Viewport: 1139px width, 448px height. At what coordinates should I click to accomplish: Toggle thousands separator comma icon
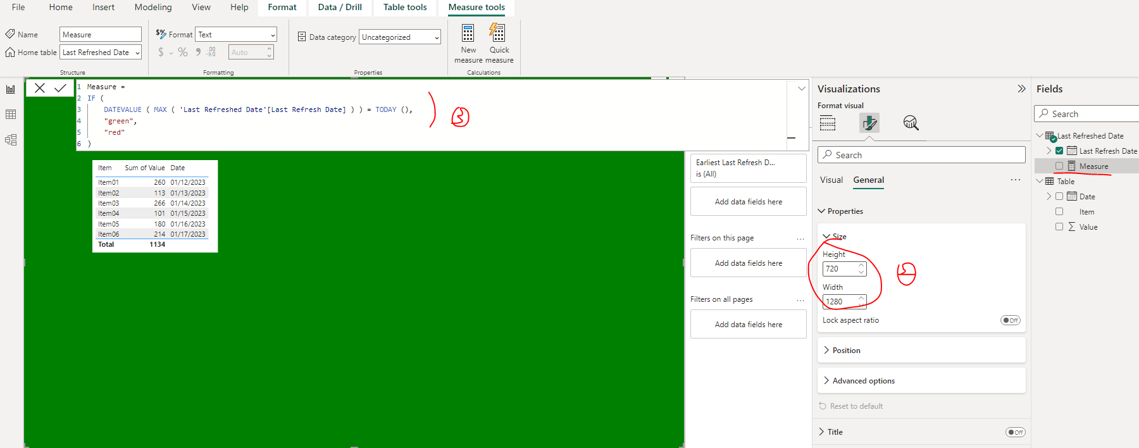198,52
